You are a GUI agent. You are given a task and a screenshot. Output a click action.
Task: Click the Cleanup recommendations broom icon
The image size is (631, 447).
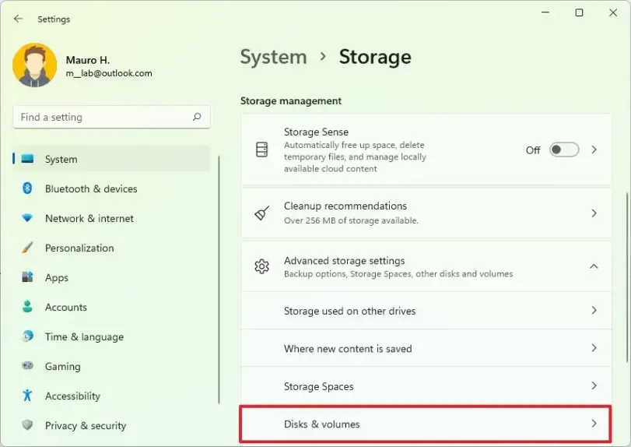pyautogui.click(x=262, y=213)
